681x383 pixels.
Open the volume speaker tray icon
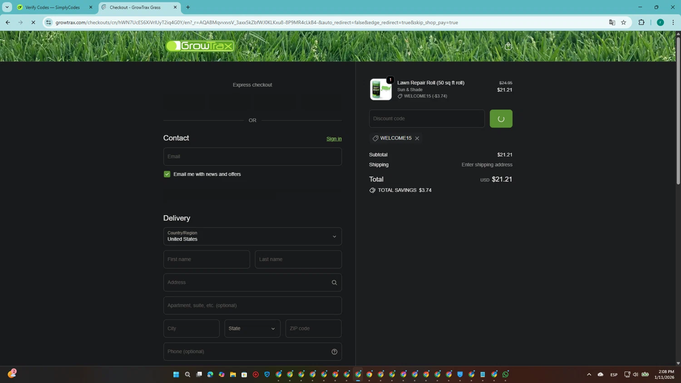(635, 374)
